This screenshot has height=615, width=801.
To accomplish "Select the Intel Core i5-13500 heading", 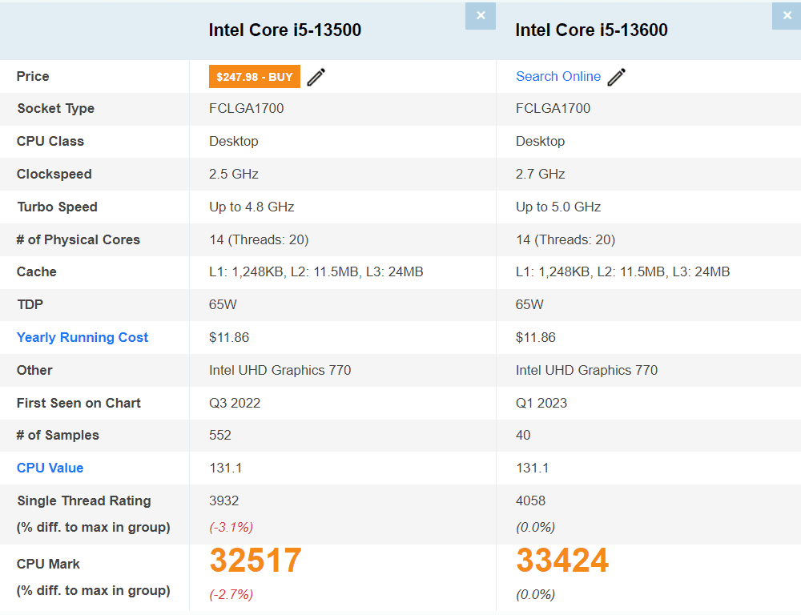I will pyautogui.click(x=285, y=30).
